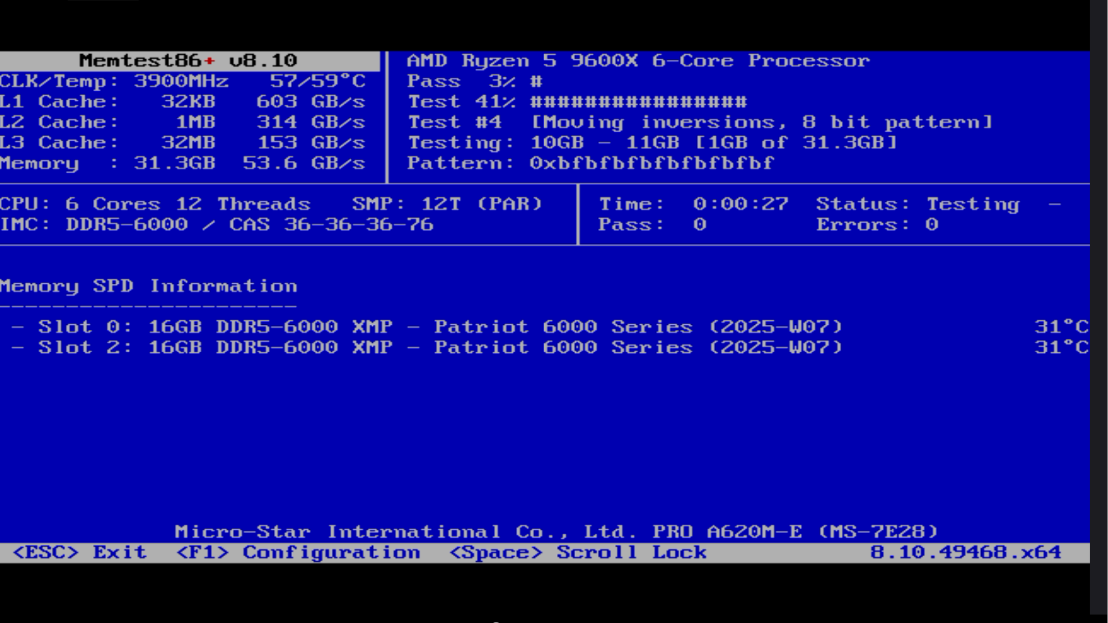Click AMD Ryzen 5 9600X processor name
This screenshot has width=1108, height=623.
tap(638, 61)
